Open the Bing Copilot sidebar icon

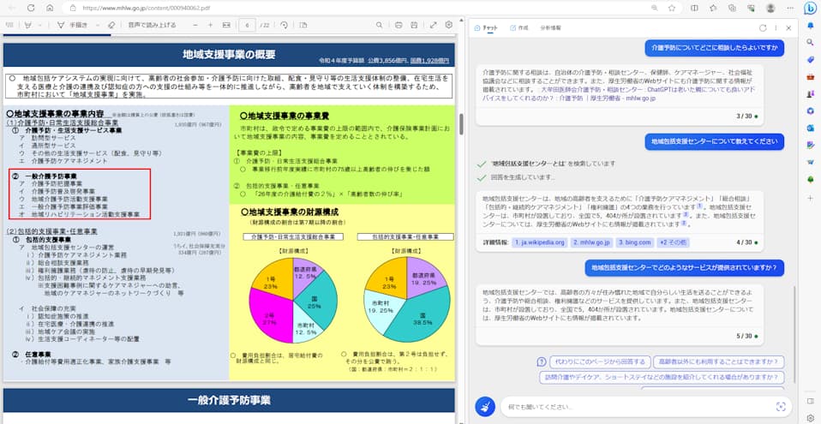coord(810,9)
